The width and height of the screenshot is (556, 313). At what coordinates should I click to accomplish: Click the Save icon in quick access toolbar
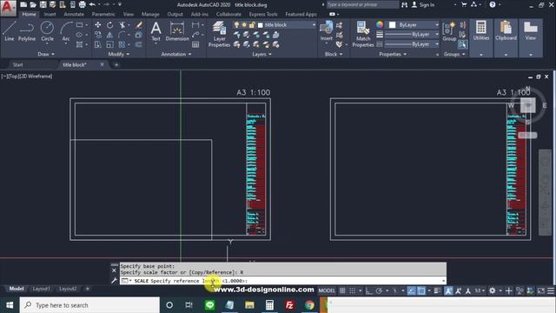pyautogui.click(x=43, y=4)
